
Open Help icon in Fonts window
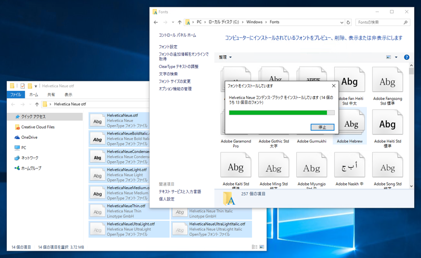[x=406, y=57]
